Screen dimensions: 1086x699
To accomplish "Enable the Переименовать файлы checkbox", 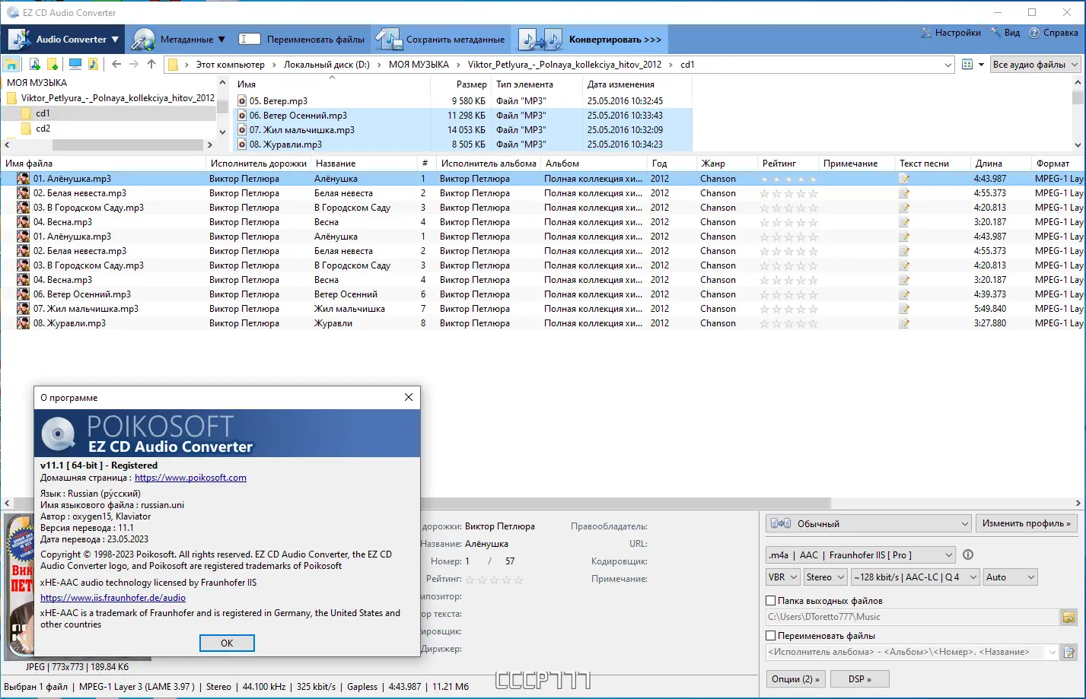I will click(770, 636).
